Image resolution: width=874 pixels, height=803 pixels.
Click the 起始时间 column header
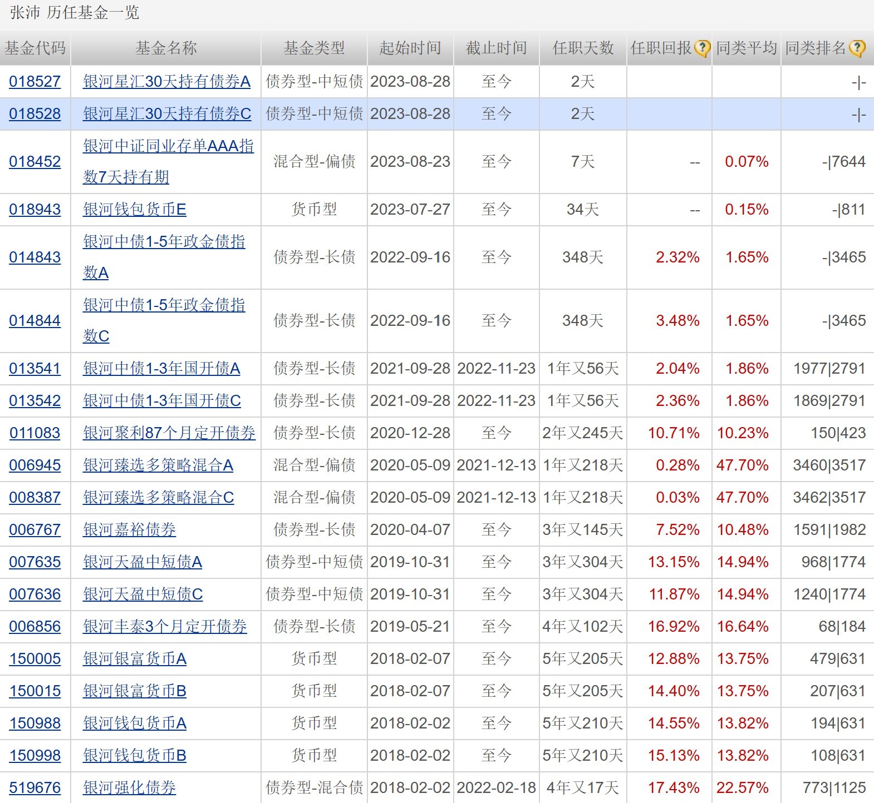[410, 48]
